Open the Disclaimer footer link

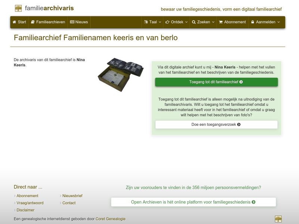25,210
